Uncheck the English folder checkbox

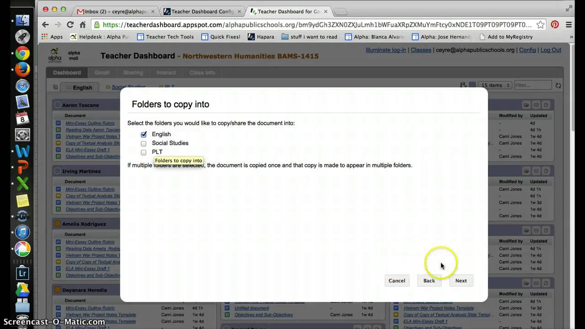pos(144,134)
